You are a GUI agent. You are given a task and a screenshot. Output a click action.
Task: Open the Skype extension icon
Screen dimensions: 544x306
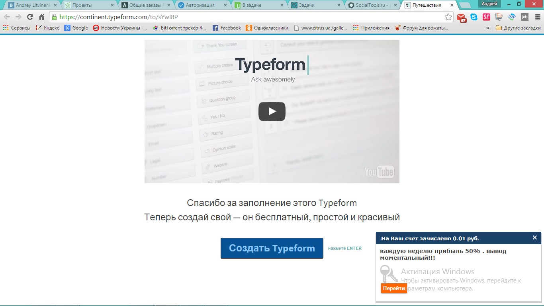point(474,17)
